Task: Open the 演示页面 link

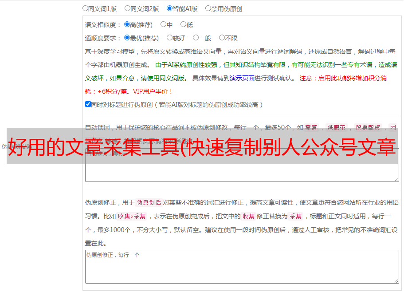Action: click(x=242, y=78)
